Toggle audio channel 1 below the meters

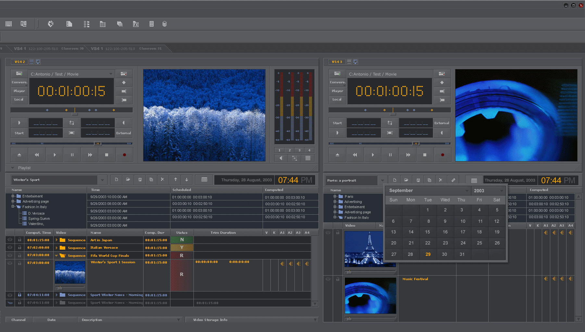click(x=279, y=150)
